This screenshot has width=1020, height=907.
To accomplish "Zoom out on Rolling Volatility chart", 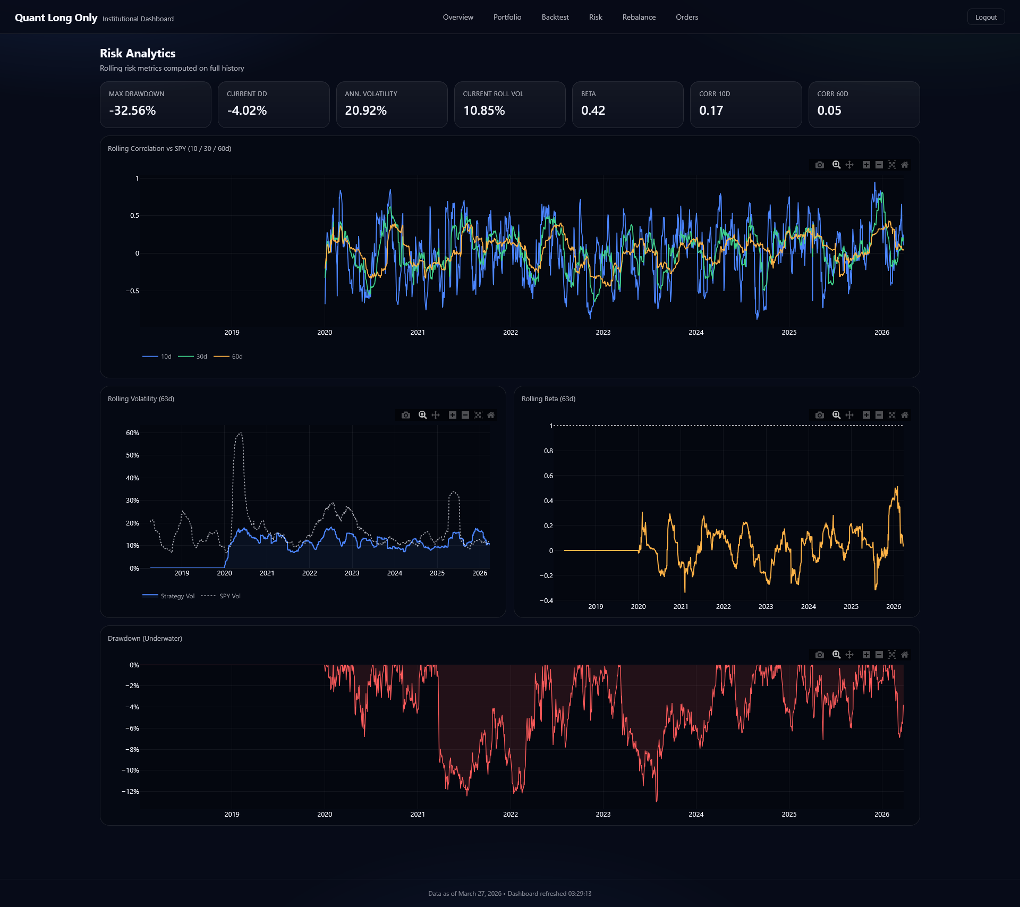I will (x=465, y=415).
